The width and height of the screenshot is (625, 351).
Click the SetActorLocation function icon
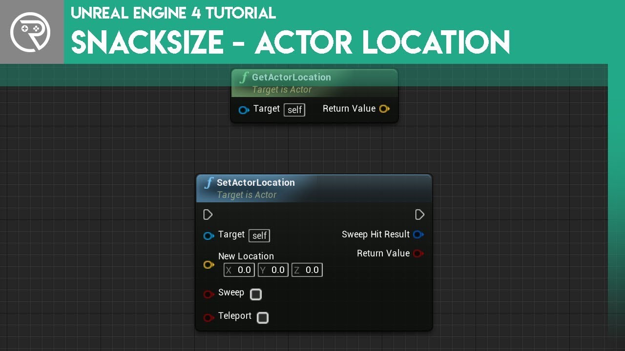[x=208, y=183]
